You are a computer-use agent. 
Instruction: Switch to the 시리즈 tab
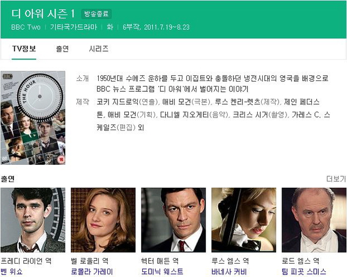click(x=99, y=49)
